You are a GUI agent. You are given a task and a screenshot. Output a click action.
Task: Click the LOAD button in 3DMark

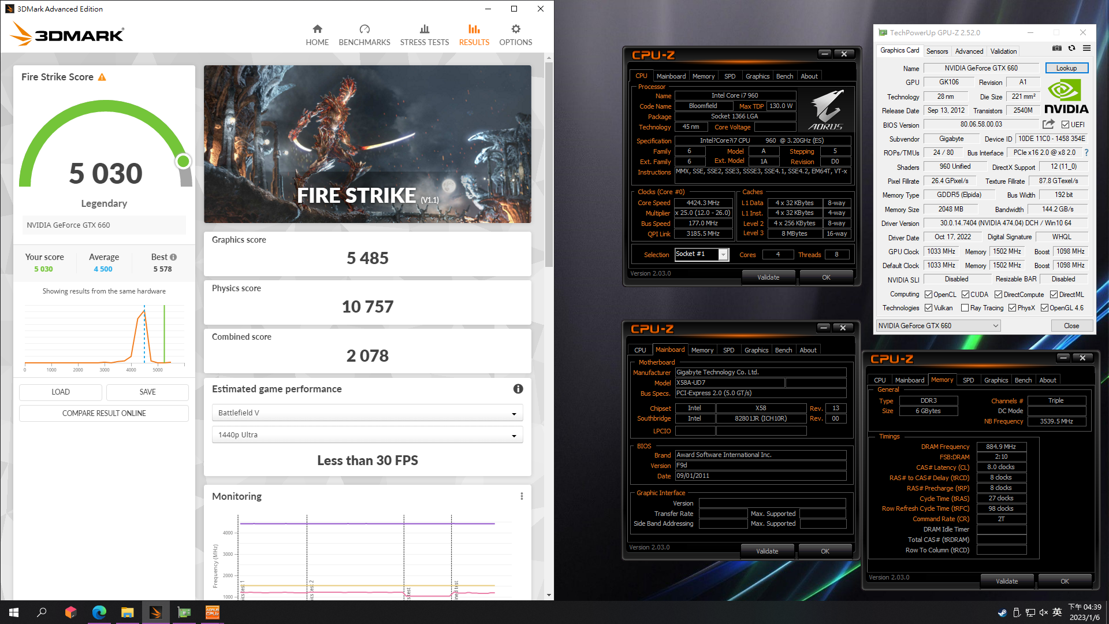click(61, 392)
